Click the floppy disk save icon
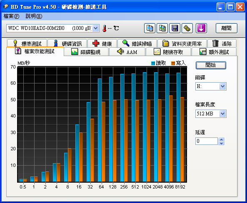This screenshot has width=247, height=203. coord(175,28)
